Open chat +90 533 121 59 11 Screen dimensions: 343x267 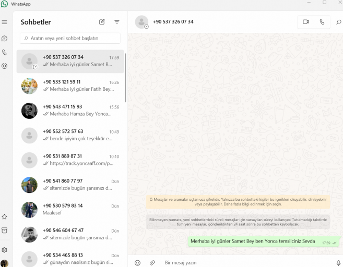coord(70,86)
